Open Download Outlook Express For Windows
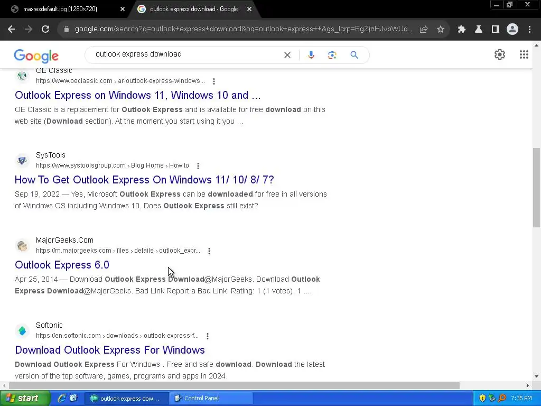The height and width of the screenshot is (406, 541). point(110,350)
